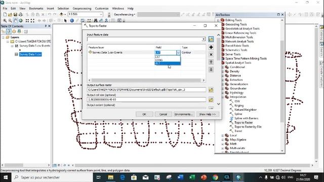Image resolution: width=324 pixels, height=182 pixels.
Task: Open Windows Start menu
Action: pyautogui.click(x=6, y=177)
